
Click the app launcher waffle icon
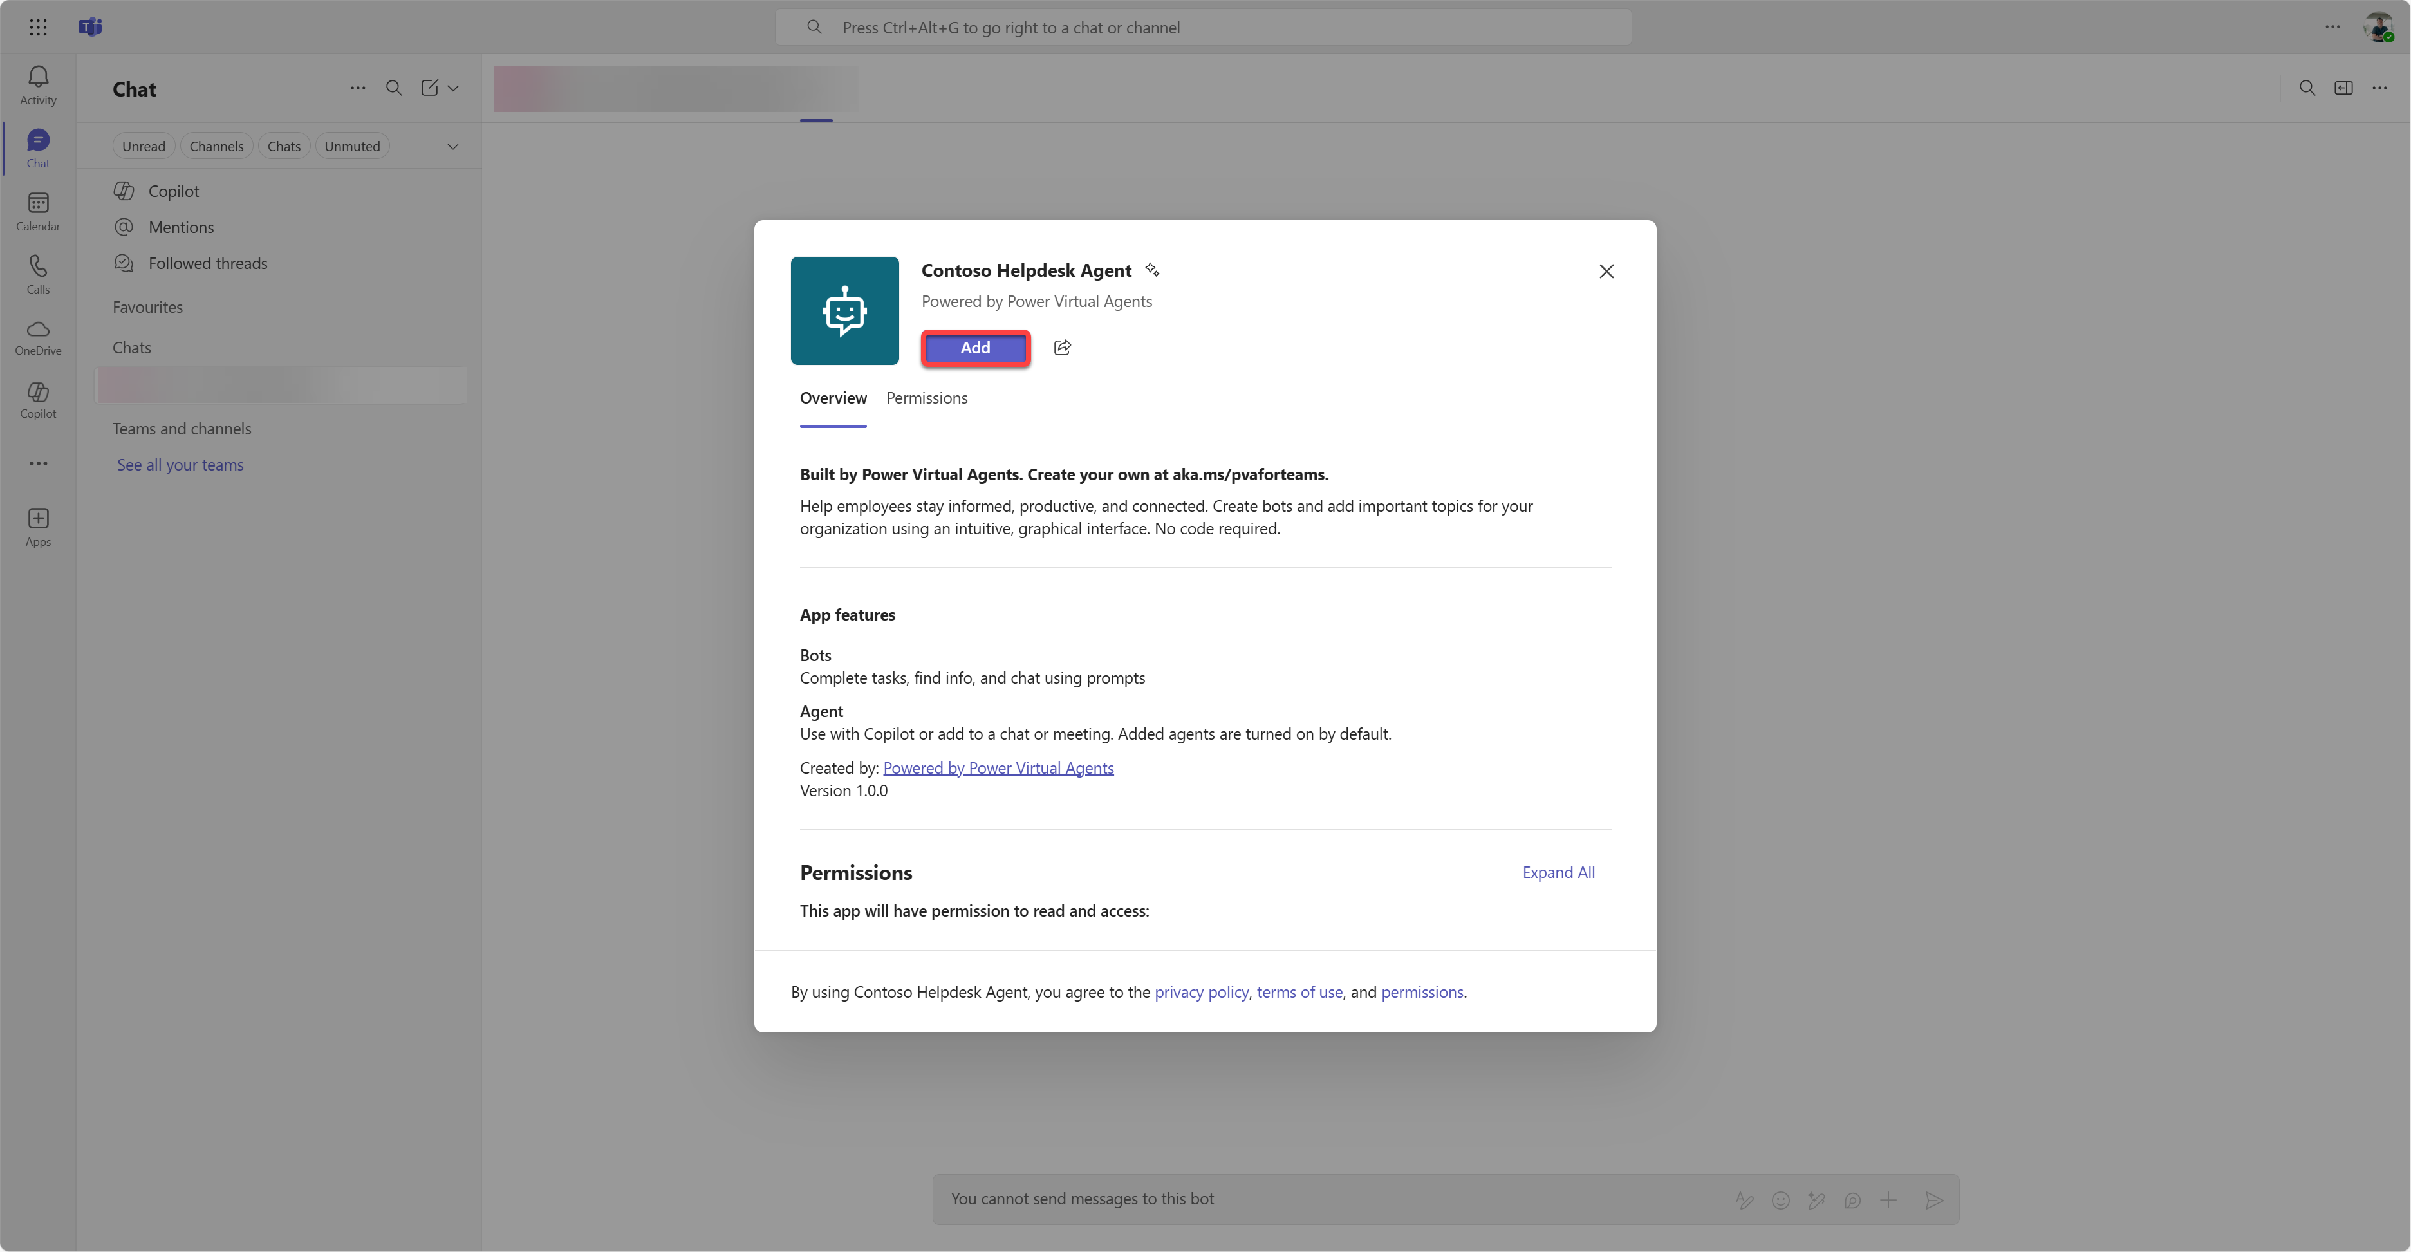[39, 27]
